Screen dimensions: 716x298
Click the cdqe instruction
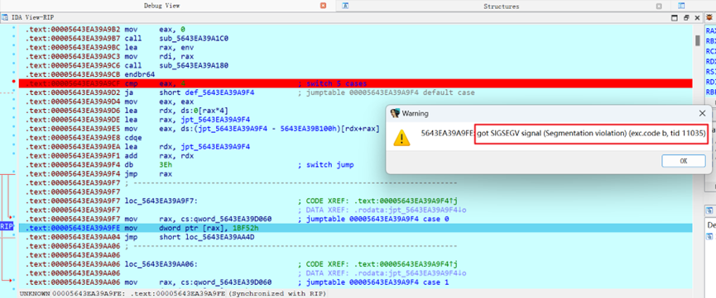point(132,138)
